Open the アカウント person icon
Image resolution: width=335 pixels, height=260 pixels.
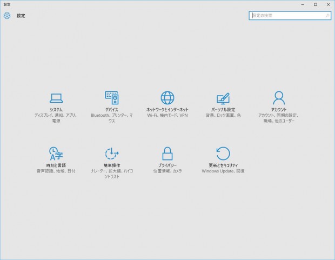pyautogui.click(x=279, y=98)
